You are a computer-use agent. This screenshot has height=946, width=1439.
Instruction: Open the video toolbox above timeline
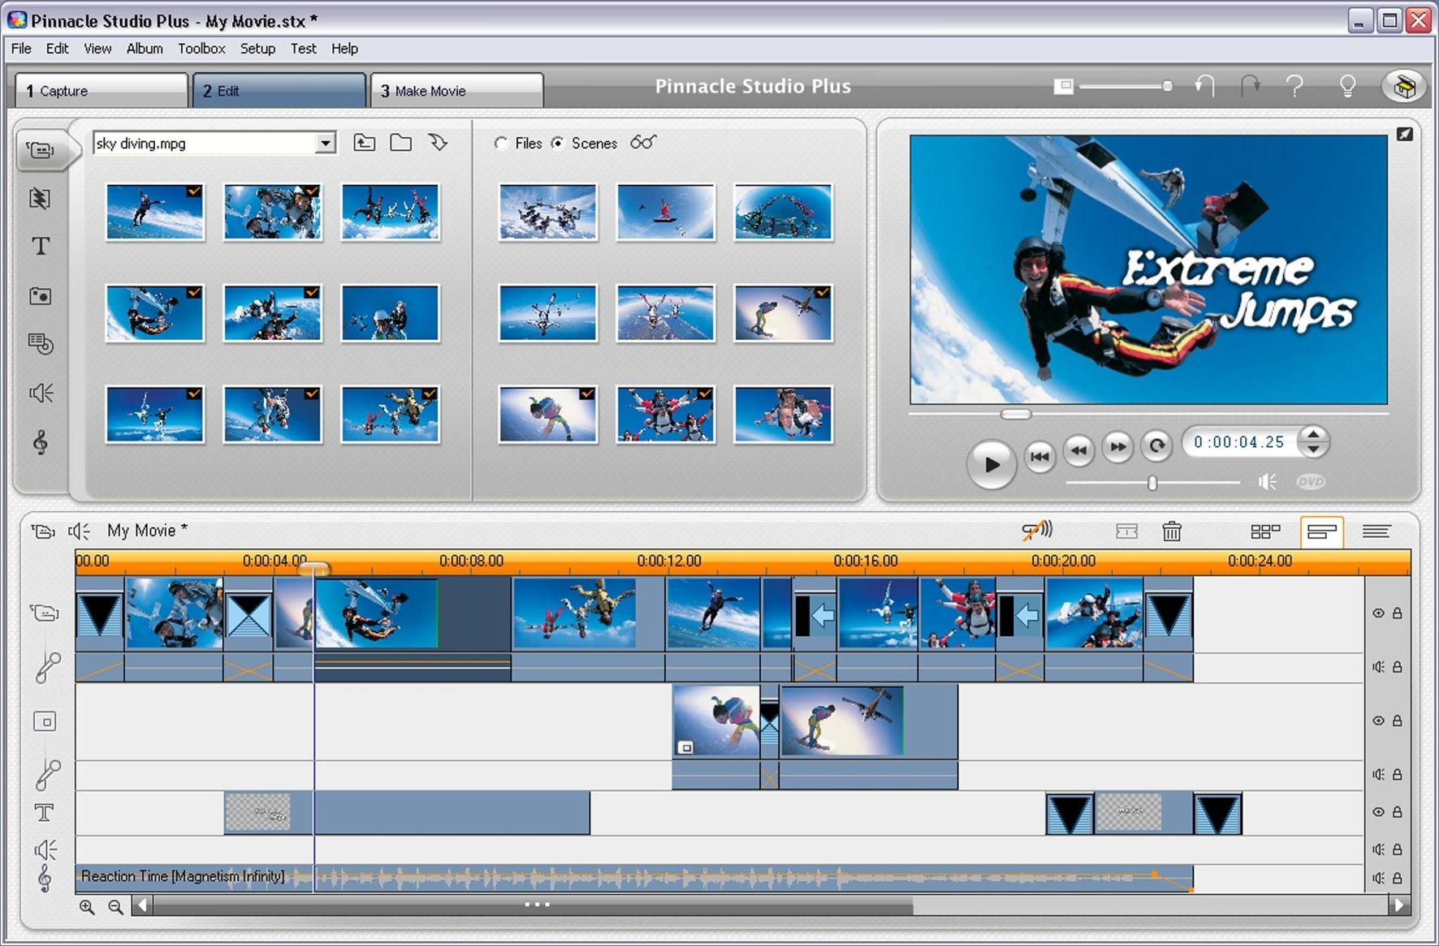[x=43, y=531]
